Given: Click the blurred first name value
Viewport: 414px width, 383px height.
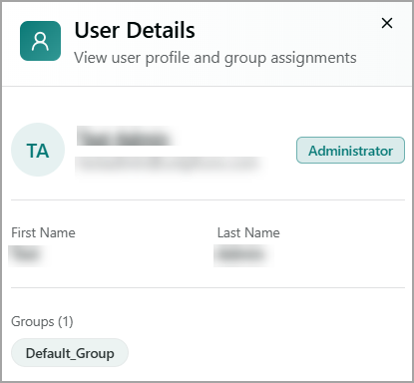Looking at the screenshot, I should pos(27,255).
